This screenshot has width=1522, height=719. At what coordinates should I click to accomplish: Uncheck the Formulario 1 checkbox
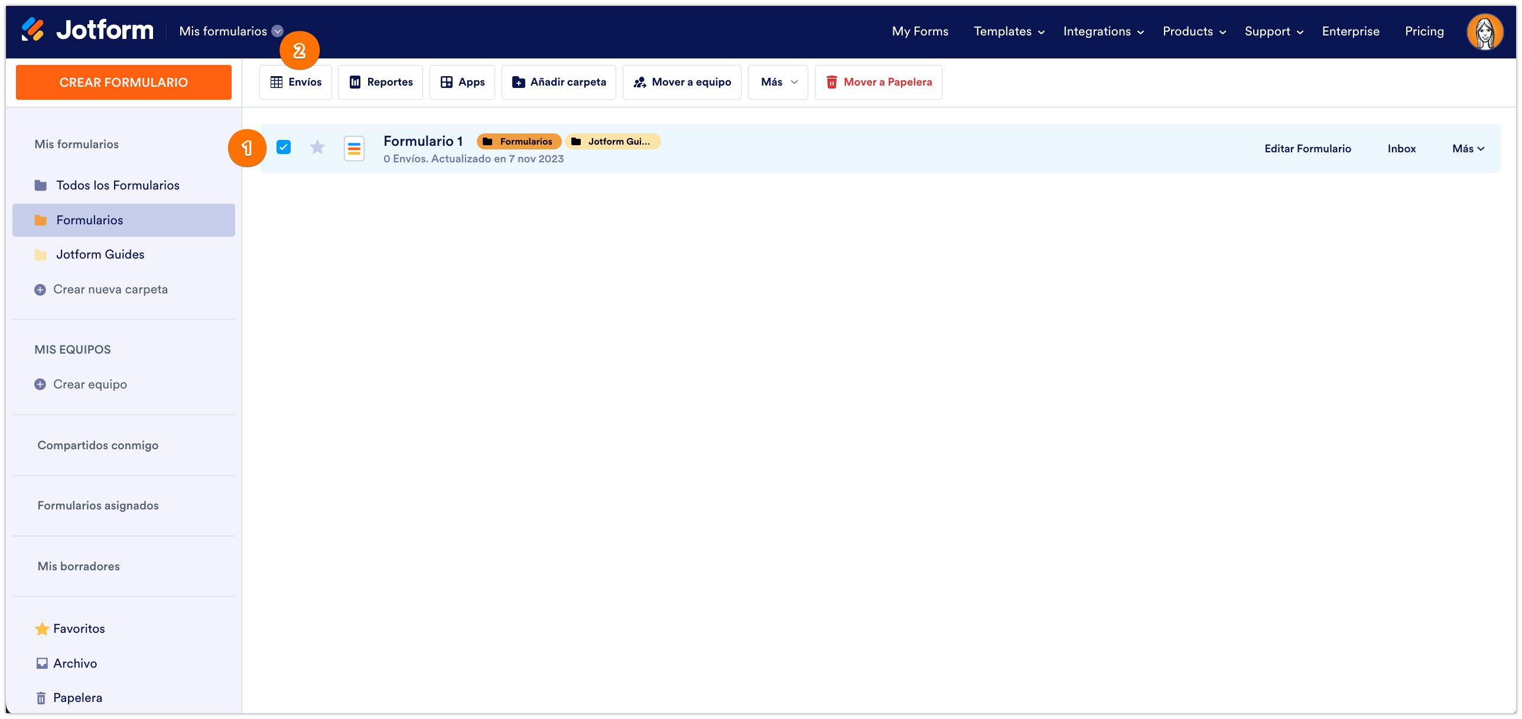(x=284, y=147)
